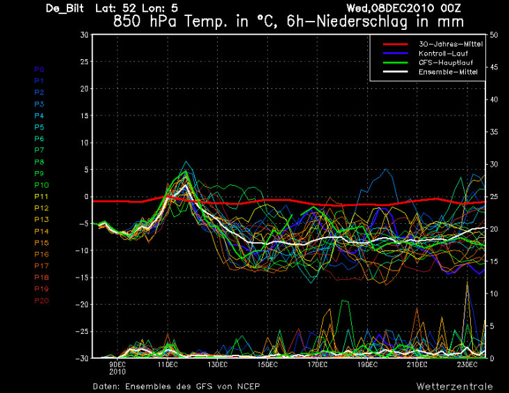The image size is (509, 393).
Task: Click the De_Bilt location title
Action: tap(65, 8)
